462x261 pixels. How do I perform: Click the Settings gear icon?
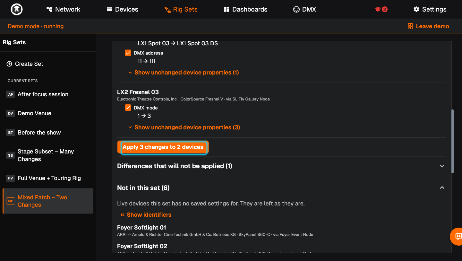(416, 9)
